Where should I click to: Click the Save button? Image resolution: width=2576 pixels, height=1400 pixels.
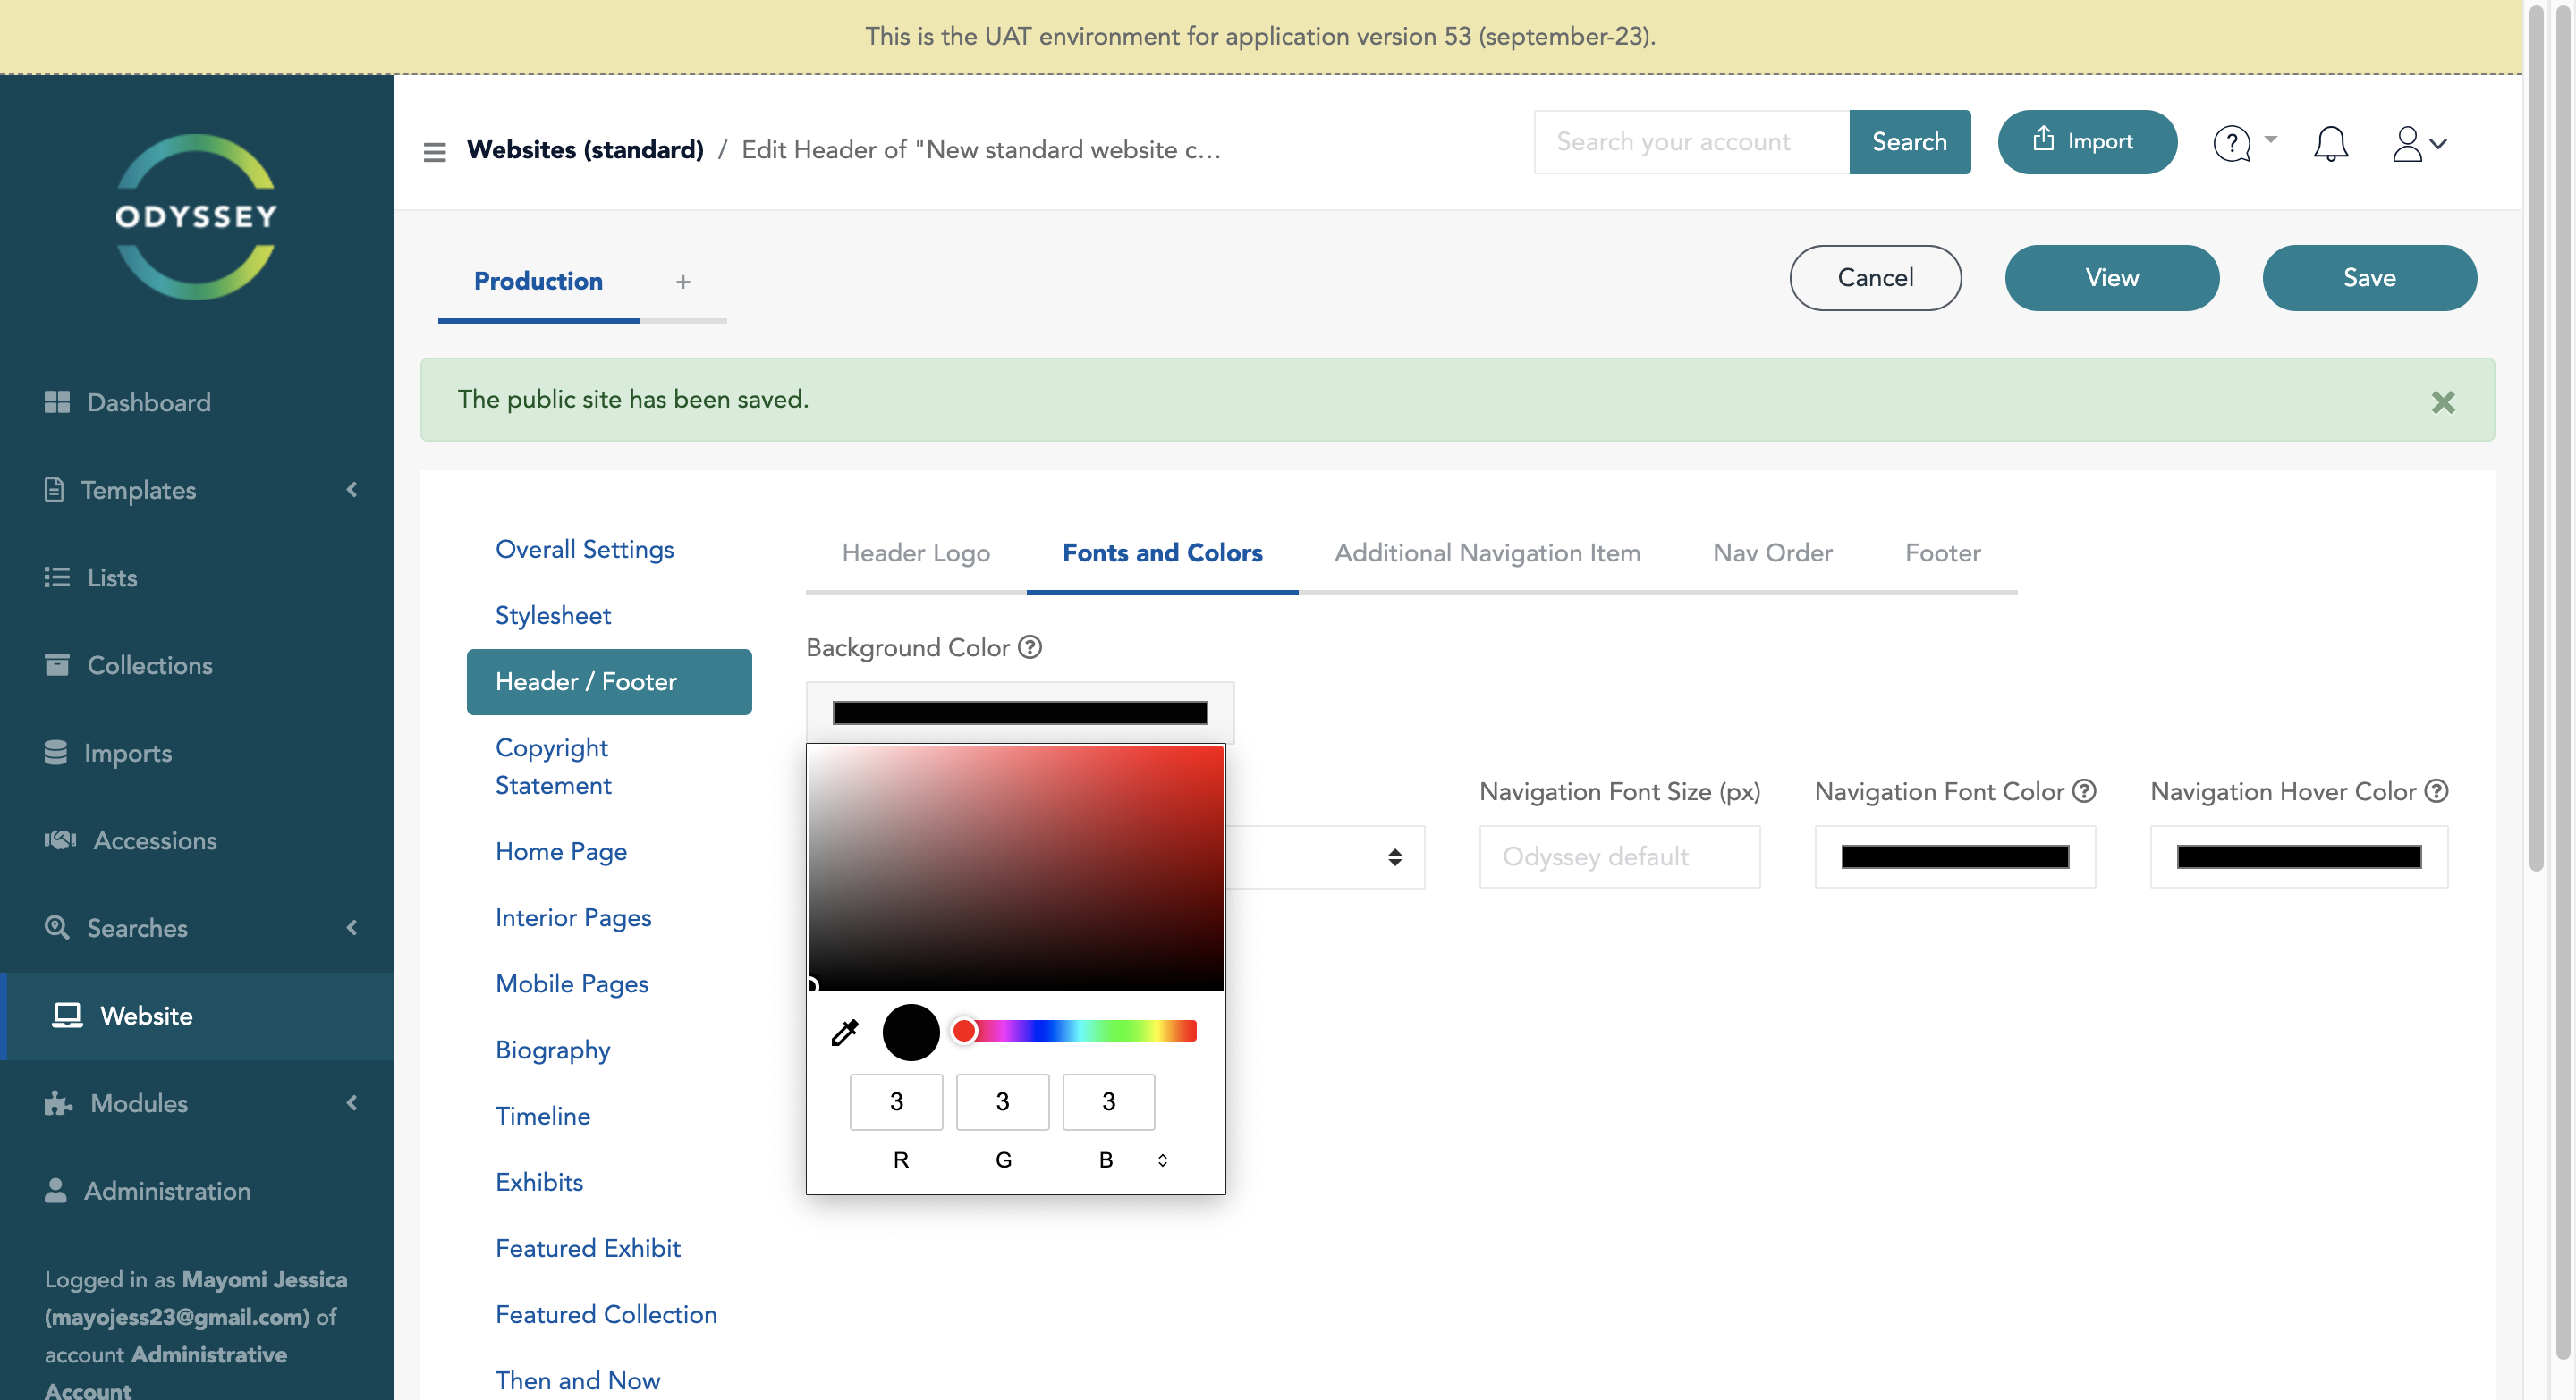tap(2368, 278)
